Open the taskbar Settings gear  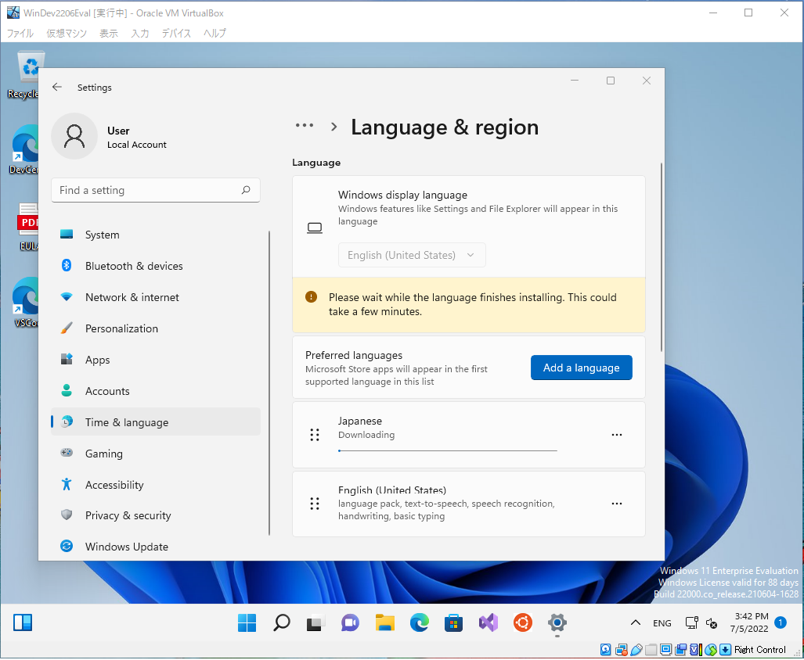pos(557,622)
